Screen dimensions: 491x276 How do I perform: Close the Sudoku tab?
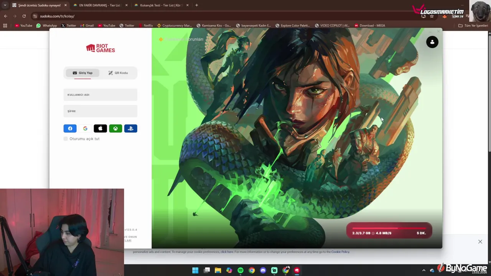pos(66,5)
